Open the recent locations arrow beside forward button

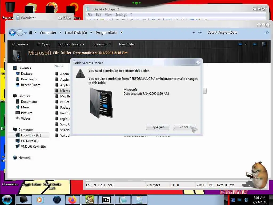(25, 33)
